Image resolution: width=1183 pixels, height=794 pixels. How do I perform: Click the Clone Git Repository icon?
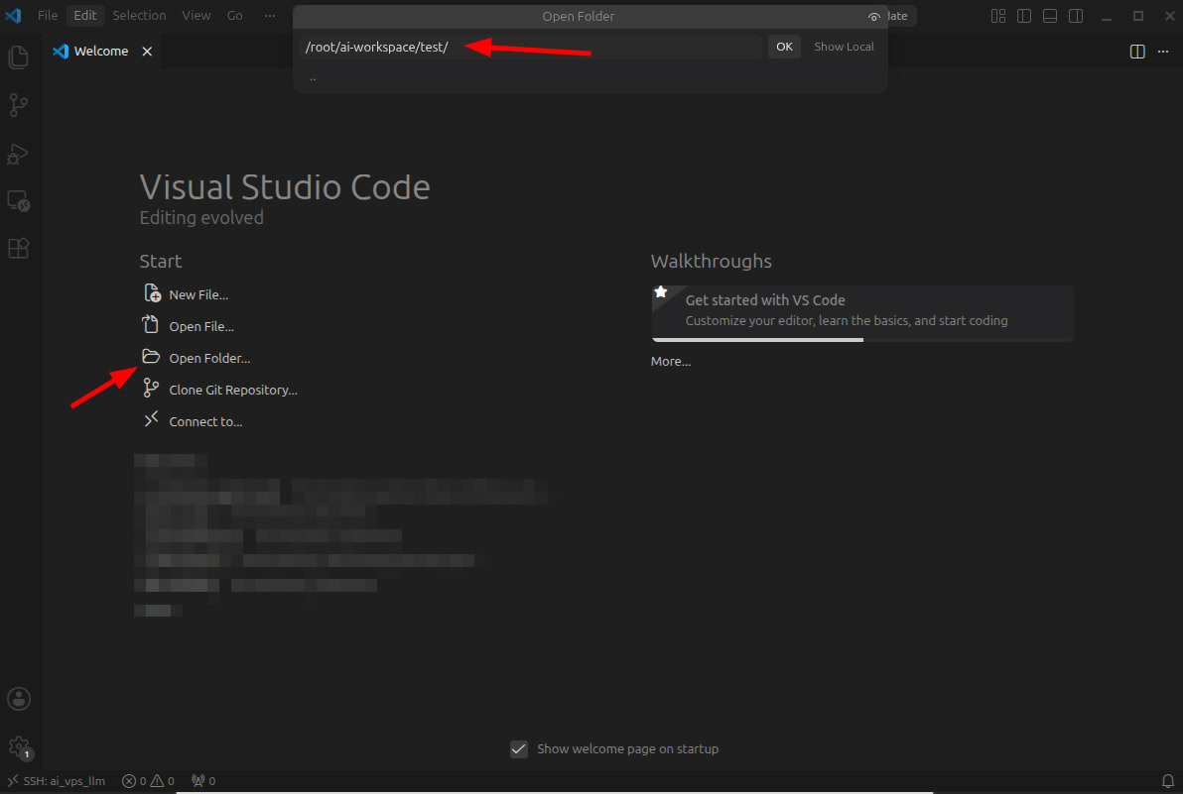coord(151,388)
